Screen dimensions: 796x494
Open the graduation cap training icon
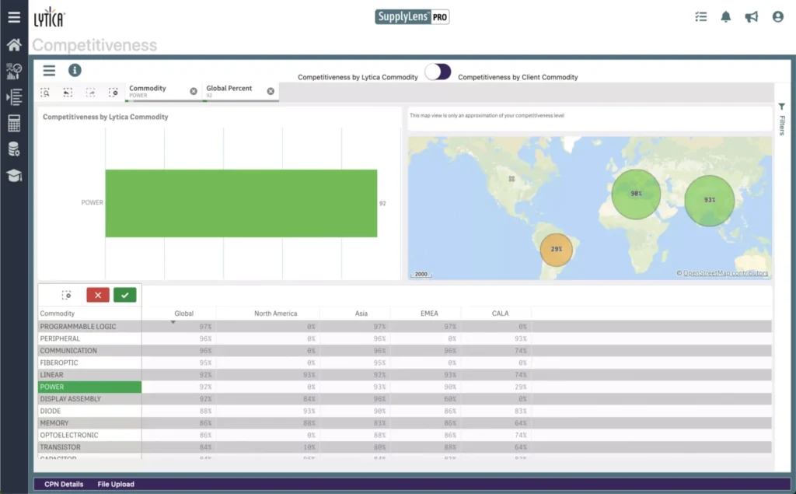point(13,176)
